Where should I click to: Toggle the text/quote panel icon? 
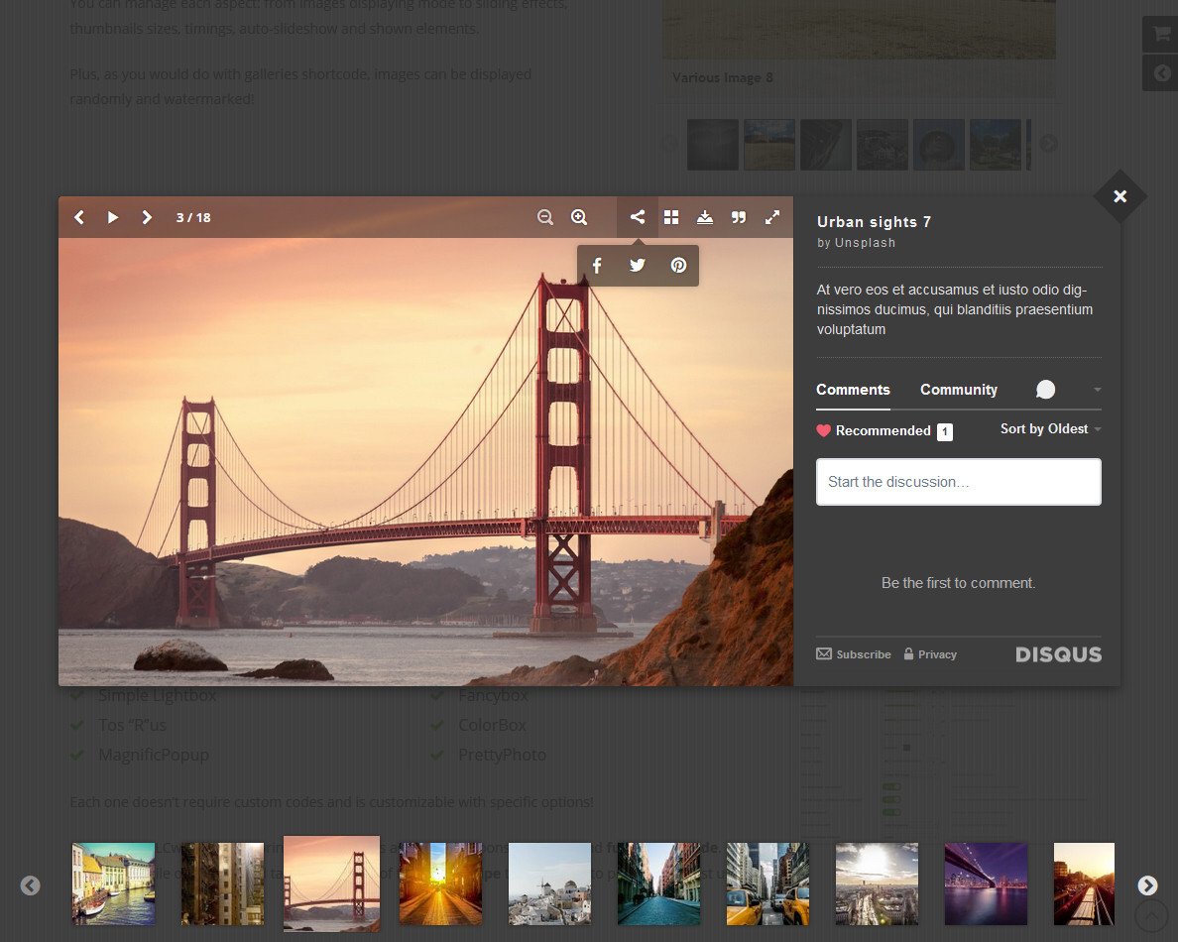click(739, 217)
